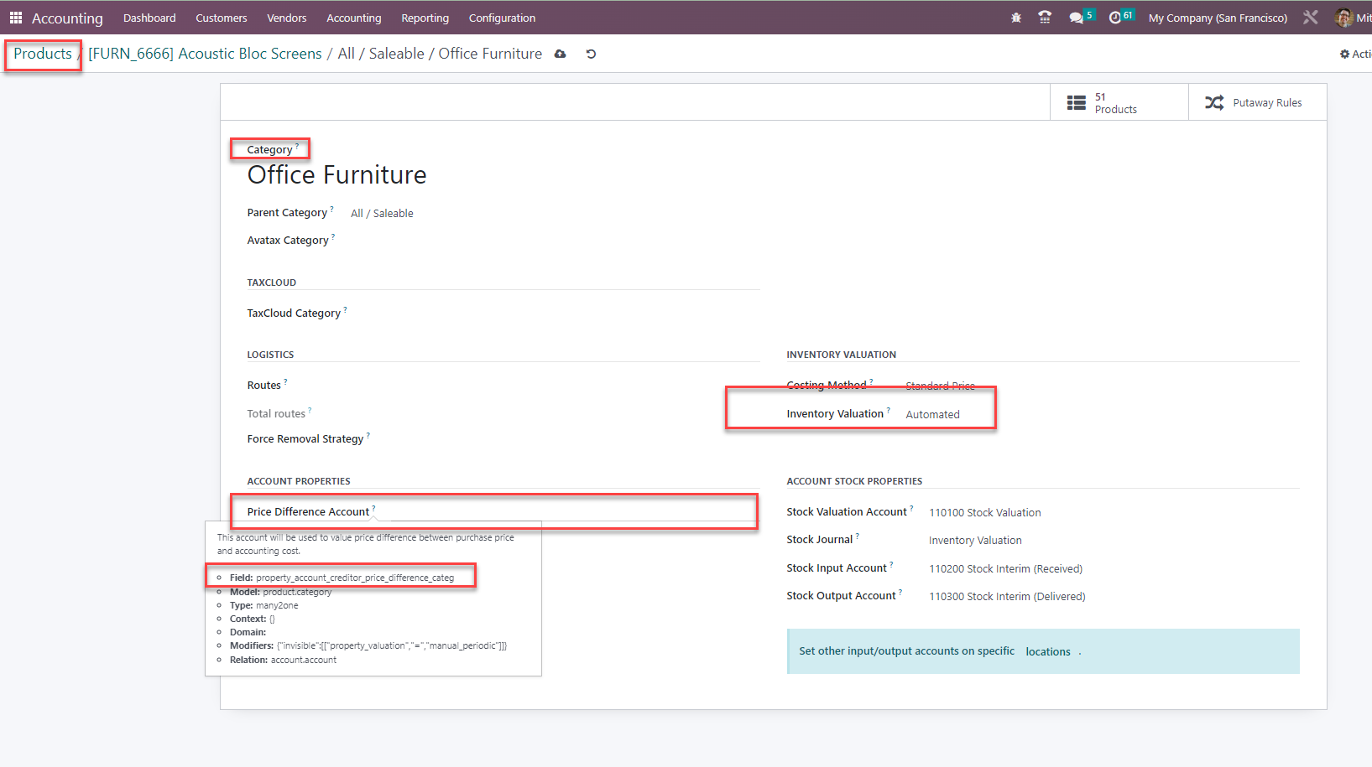Click the Total routes label
Viewport: 1372px width, 767px height.
coord(276,413)
